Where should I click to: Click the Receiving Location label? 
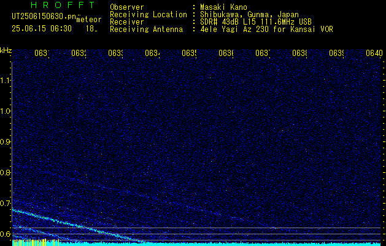coord(149,15)
